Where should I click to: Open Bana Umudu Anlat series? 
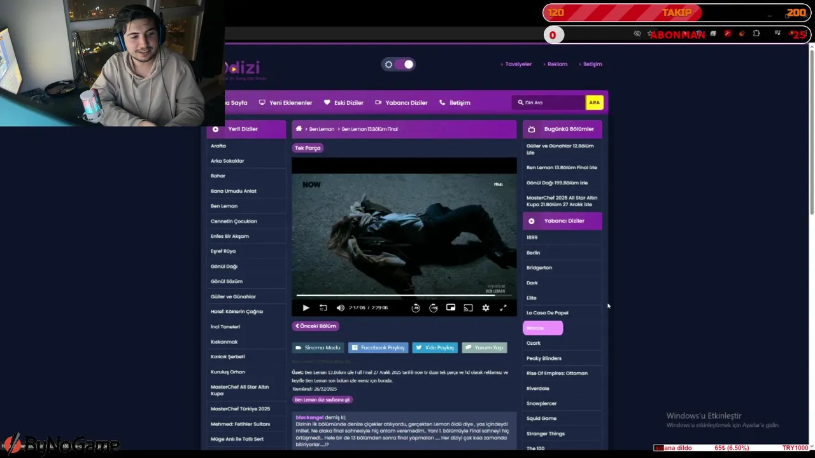pyautogui.click(x=234, y=191)
